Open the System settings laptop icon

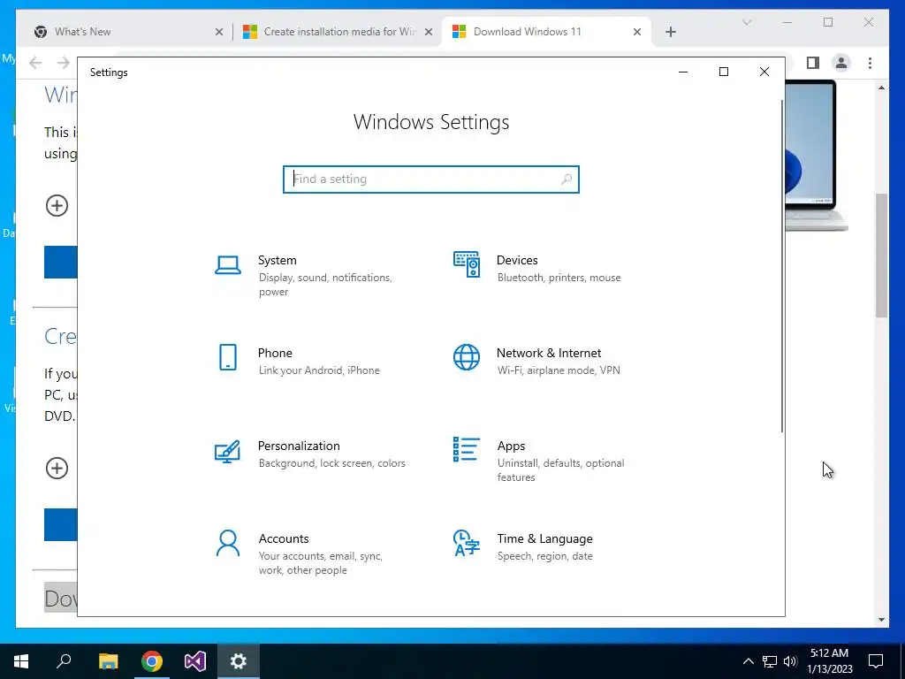pyautogui.click(x=228, y=265)
